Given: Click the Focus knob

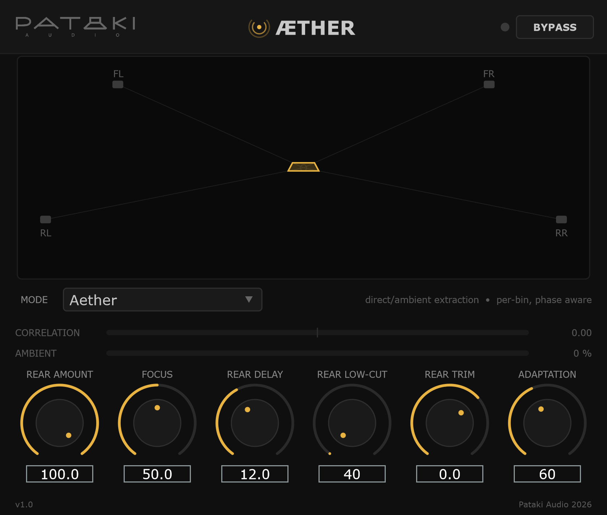Looking at the screenshot, I should [157, 423].
